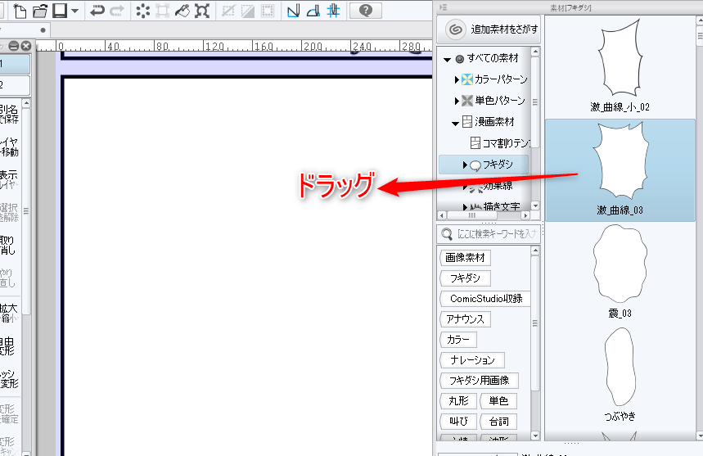
Task: Select the フキダシ tag button
Action: [465, 278]
